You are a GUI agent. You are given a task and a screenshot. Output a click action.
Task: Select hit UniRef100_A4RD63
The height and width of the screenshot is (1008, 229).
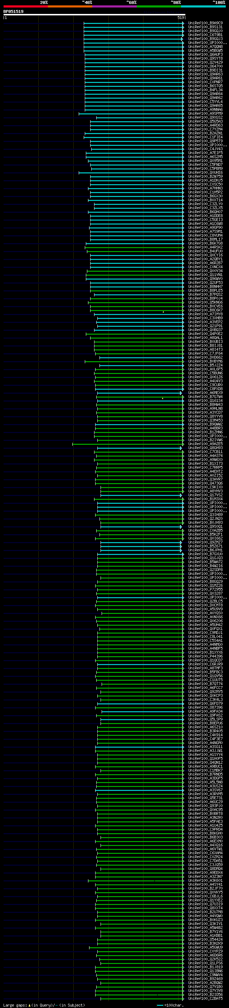pyautogui.click(x=205, y=125)
